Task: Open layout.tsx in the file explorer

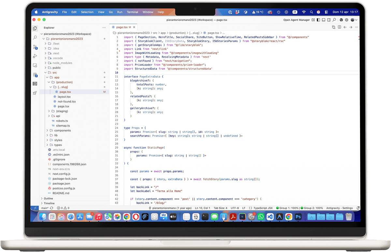Action: point(64,97)
